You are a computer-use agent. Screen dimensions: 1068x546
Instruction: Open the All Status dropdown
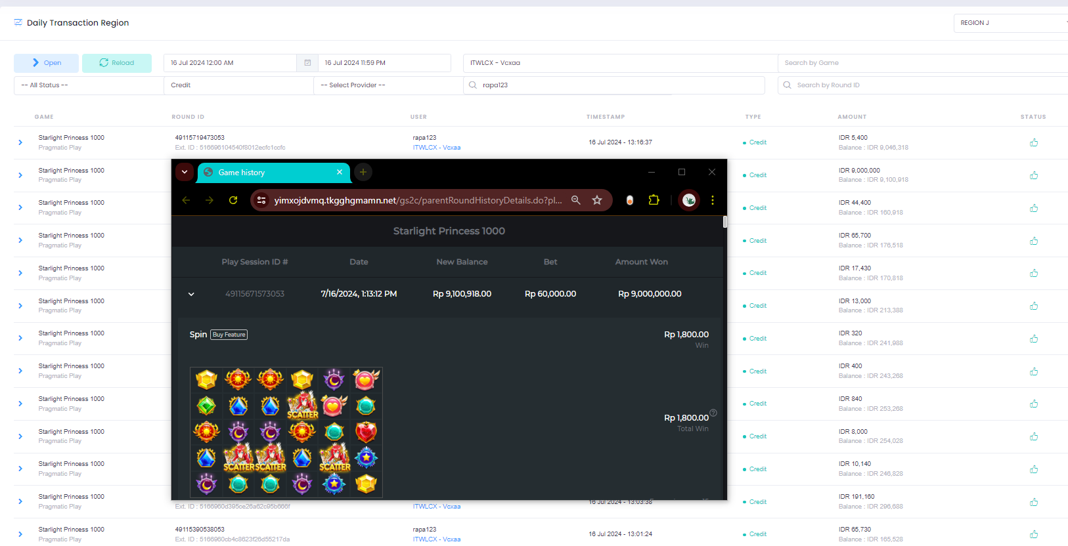(x=89, y=85)
